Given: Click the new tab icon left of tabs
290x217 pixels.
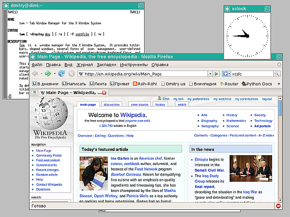Looking at the screenshot, I should (33, 92).
